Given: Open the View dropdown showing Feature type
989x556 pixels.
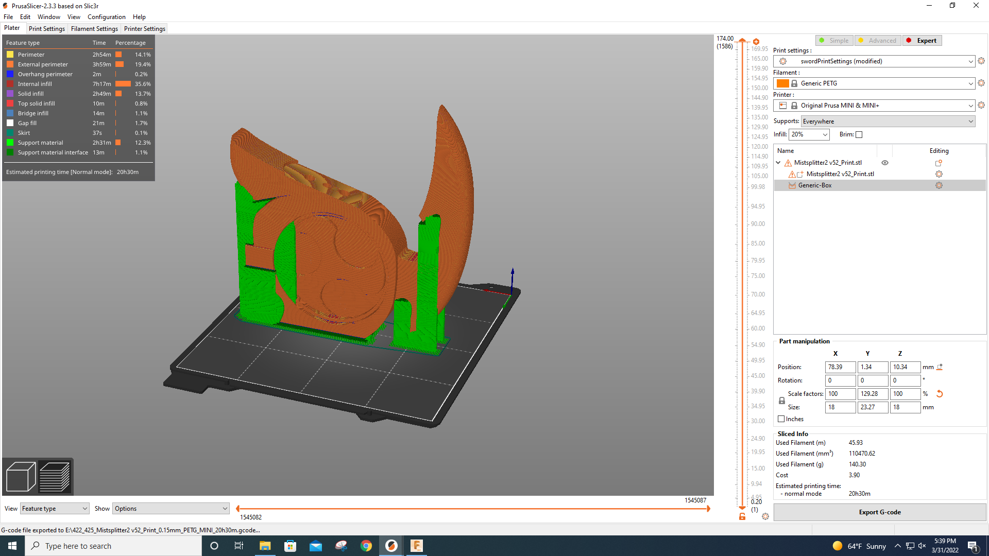Looking at the screenshot, I should [x=55, y=509].
